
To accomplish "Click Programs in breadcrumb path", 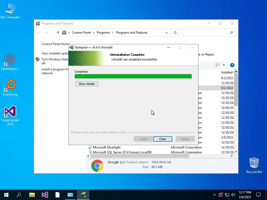I will click(x=103, y=33).
